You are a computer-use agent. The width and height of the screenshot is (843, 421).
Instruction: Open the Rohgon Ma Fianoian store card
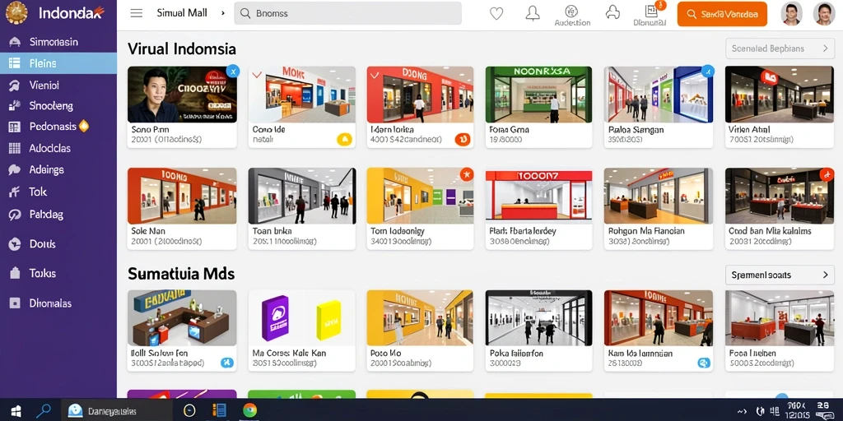tap(658, 208)
